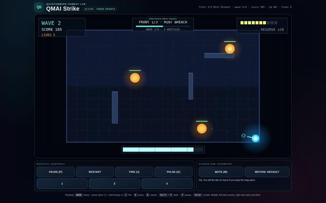Click the horizontal wall obstacle at top right
The image size is (326, 203).
click(x=219, y=55)
